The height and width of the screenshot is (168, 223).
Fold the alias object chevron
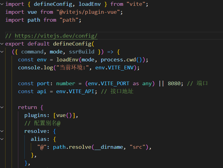coord(2,139)
